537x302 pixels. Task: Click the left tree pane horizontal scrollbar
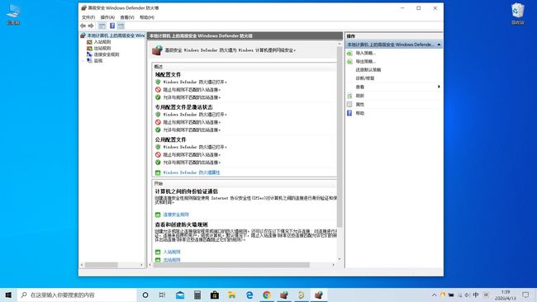click(101, 265)
